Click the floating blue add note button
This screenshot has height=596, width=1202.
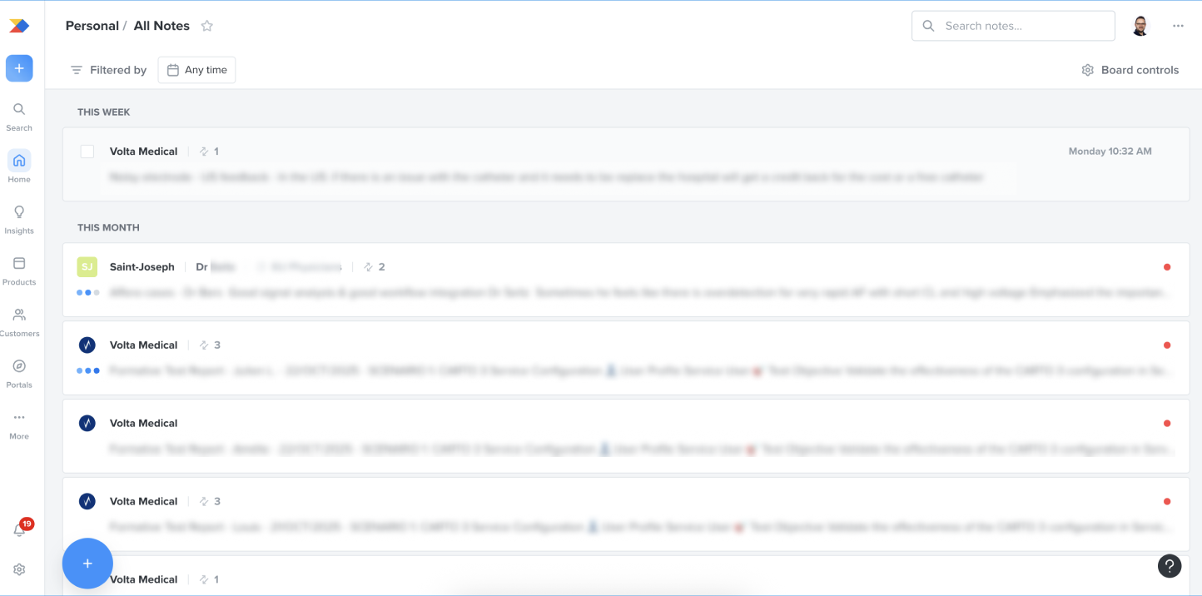pos(87,564)
